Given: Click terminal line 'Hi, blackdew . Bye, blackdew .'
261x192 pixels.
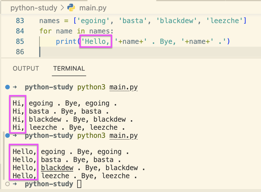Looking at the screenshot, I should click(x=73, y=120).
